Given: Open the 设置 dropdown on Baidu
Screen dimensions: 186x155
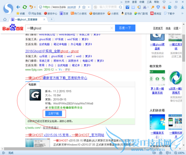Looking at the screenshot, I should tap(177, 28).
